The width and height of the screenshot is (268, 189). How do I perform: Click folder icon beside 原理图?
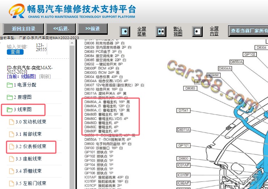10,97
